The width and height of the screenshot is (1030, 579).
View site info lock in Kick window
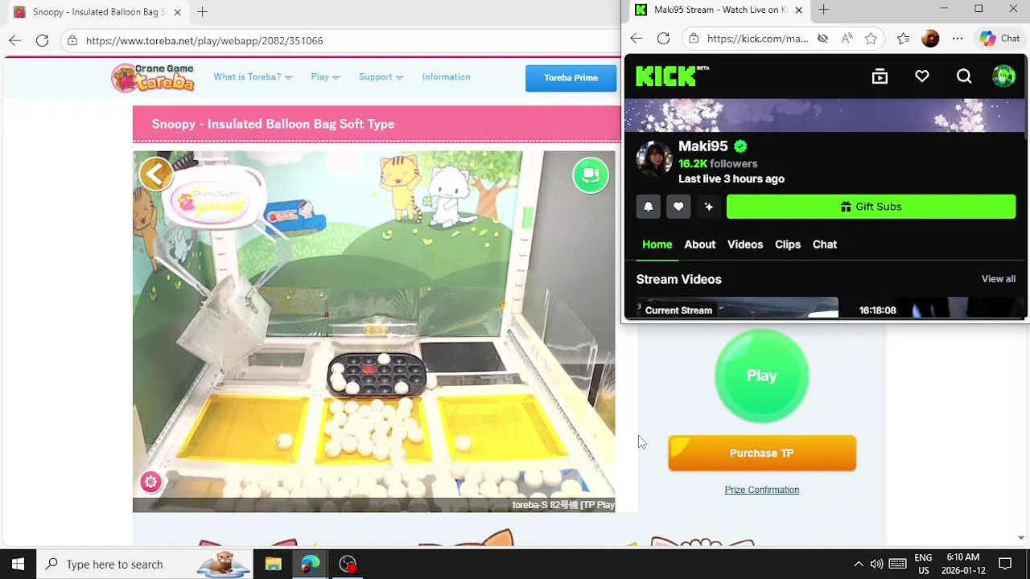[x=694, y=39]
